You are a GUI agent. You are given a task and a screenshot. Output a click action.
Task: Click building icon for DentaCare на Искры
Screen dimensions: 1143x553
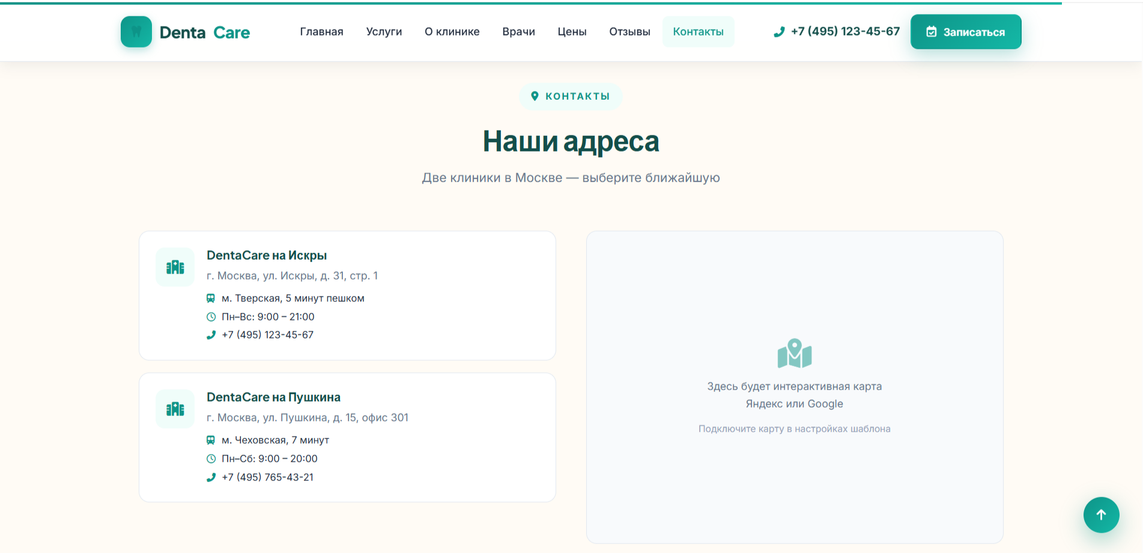tap(175, 267)
